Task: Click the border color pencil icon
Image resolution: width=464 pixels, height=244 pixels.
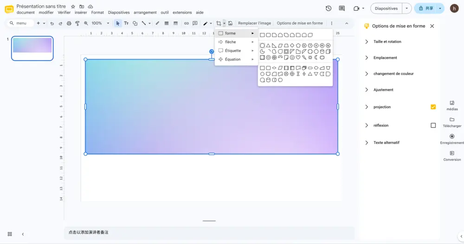Action: point(157,23)
